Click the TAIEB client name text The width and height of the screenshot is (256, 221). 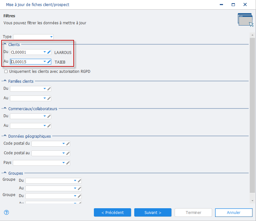pyautogui.click(x=60, y=62)
